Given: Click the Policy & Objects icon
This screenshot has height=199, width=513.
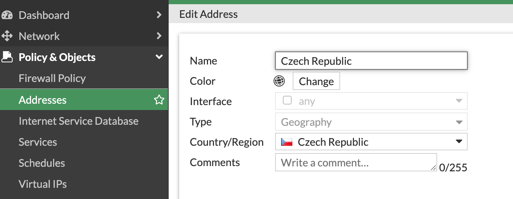Looking at the screenshot, I should pos(7,57).
